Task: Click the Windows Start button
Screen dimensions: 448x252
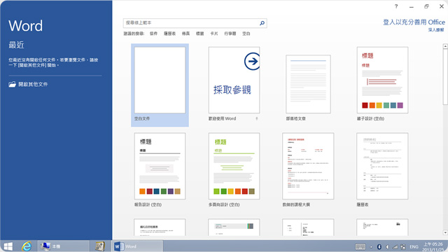Action: 8,246
